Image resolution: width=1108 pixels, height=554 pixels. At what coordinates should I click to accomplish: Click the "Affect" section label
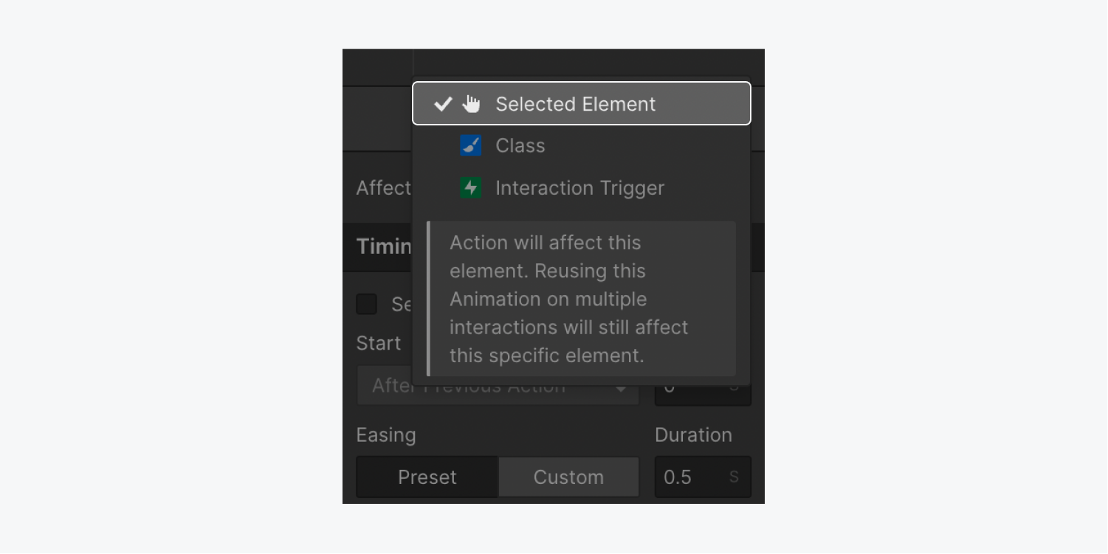[x=385, y=188]
